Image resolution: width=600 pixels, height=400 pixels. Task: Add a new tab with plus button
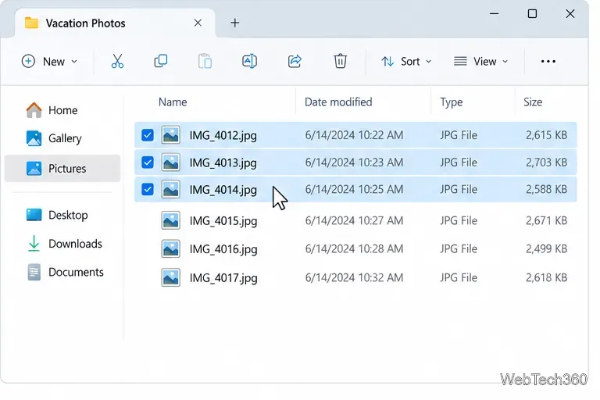click(235, 23)
